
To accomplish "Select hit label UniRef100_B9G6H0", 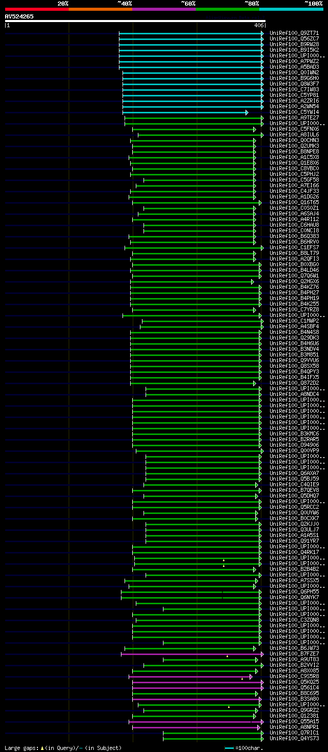I will click(x=294, y=78).
